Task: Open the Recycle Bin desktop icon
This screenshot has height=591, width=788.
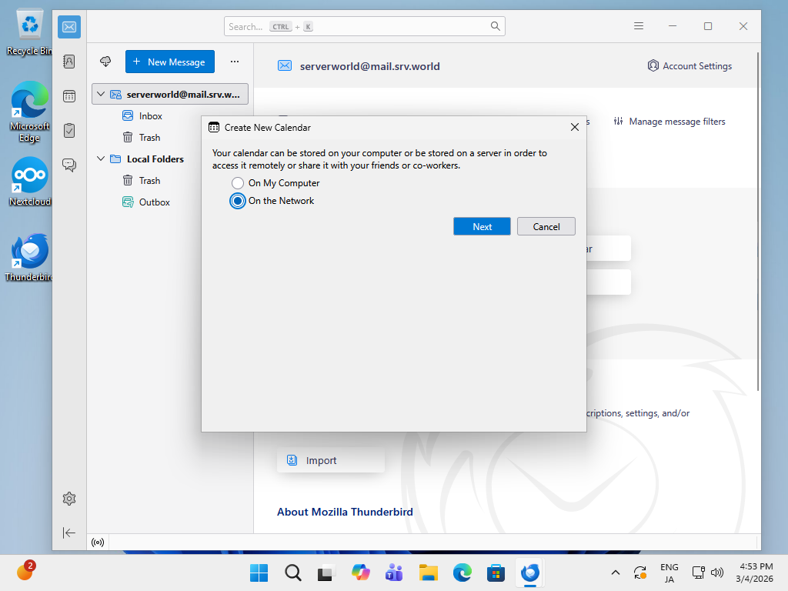Action: point(30,32)
